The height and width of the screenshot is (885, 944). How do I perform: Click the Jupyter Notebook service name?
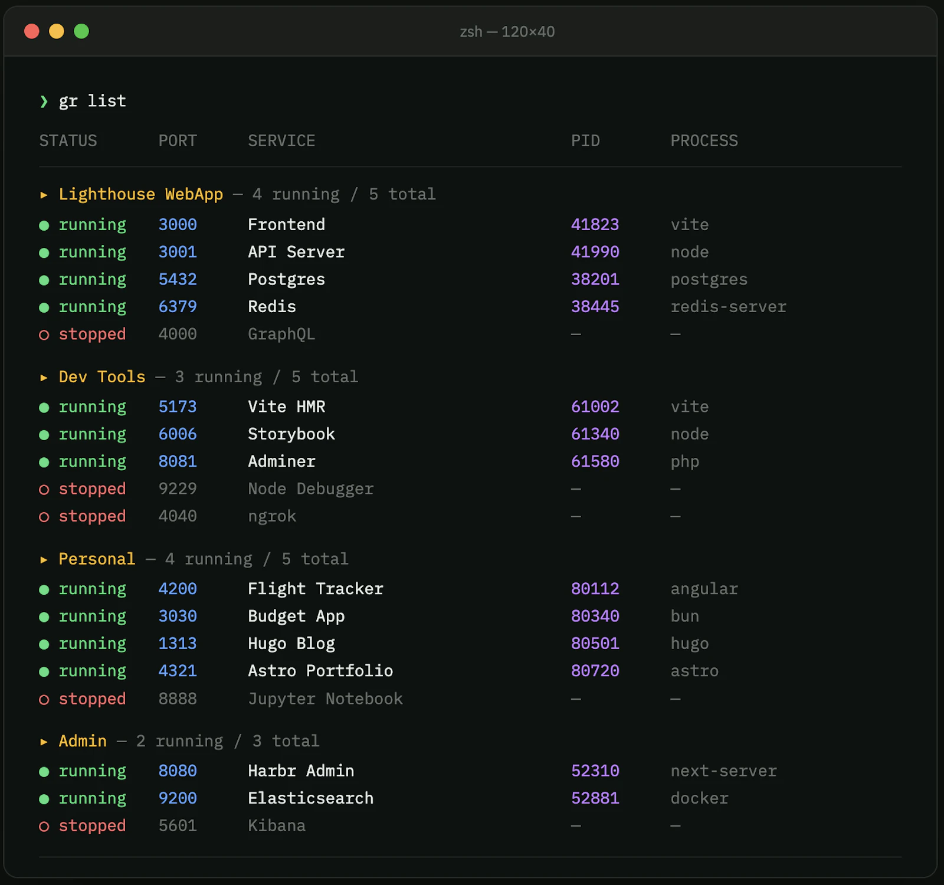325,699
